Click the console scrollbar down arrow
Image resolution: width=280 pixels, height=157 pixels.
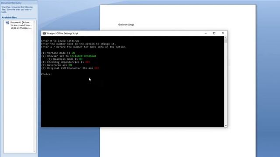(226, 126)
